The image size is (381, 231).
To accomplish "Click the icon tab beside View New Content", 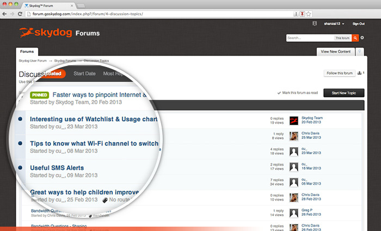I will click(x=360, y=52).
